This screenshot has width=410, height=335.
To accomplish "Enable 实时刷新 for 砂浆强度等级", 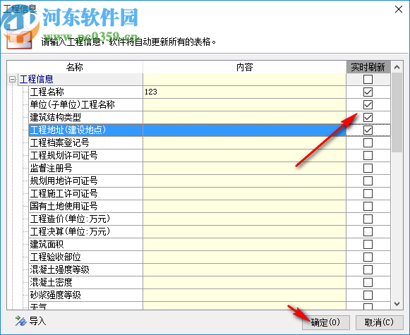I will tap(368, 295).
